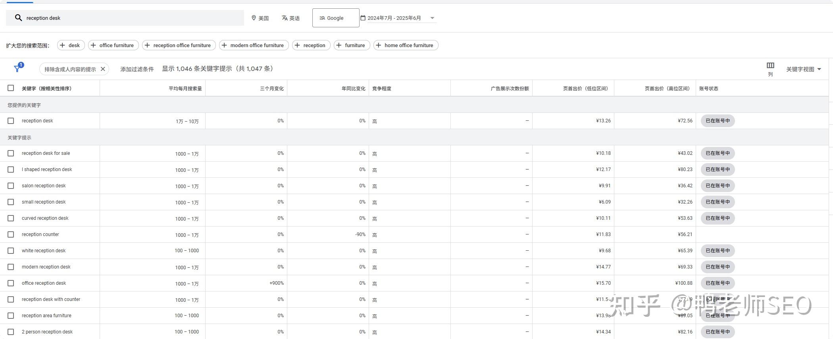
Task: Sort by 广告展示次数份额 column header
Action: point(510,88)
